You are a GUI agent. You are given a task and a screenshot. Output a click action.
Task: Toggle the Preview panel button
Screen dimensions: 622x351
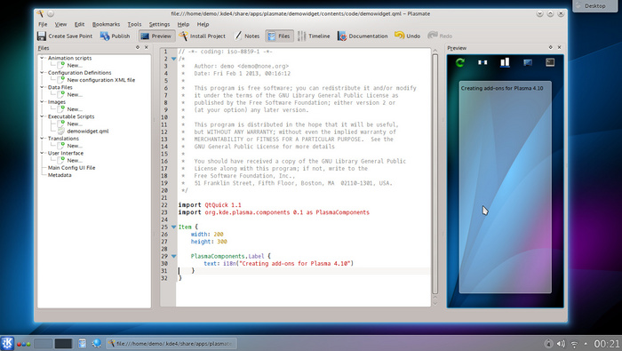click(x=156, y=36)
